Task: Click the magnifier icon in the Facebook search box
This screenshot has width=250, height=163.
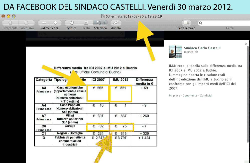Action: coord(122,34)
